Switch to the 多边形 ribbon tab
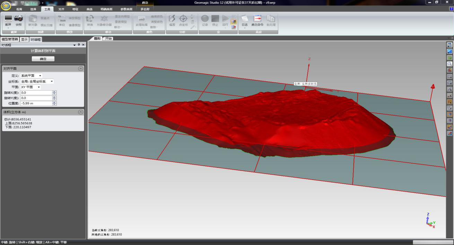Screen dimensions: 454x245 click(x=145, y=9)
